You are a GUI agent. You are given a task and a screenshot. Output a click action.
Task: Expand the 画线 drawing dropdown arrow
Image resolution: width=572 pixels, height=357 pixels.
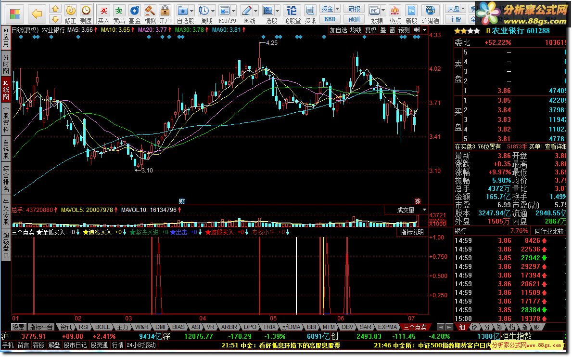[x=256, y=11]
